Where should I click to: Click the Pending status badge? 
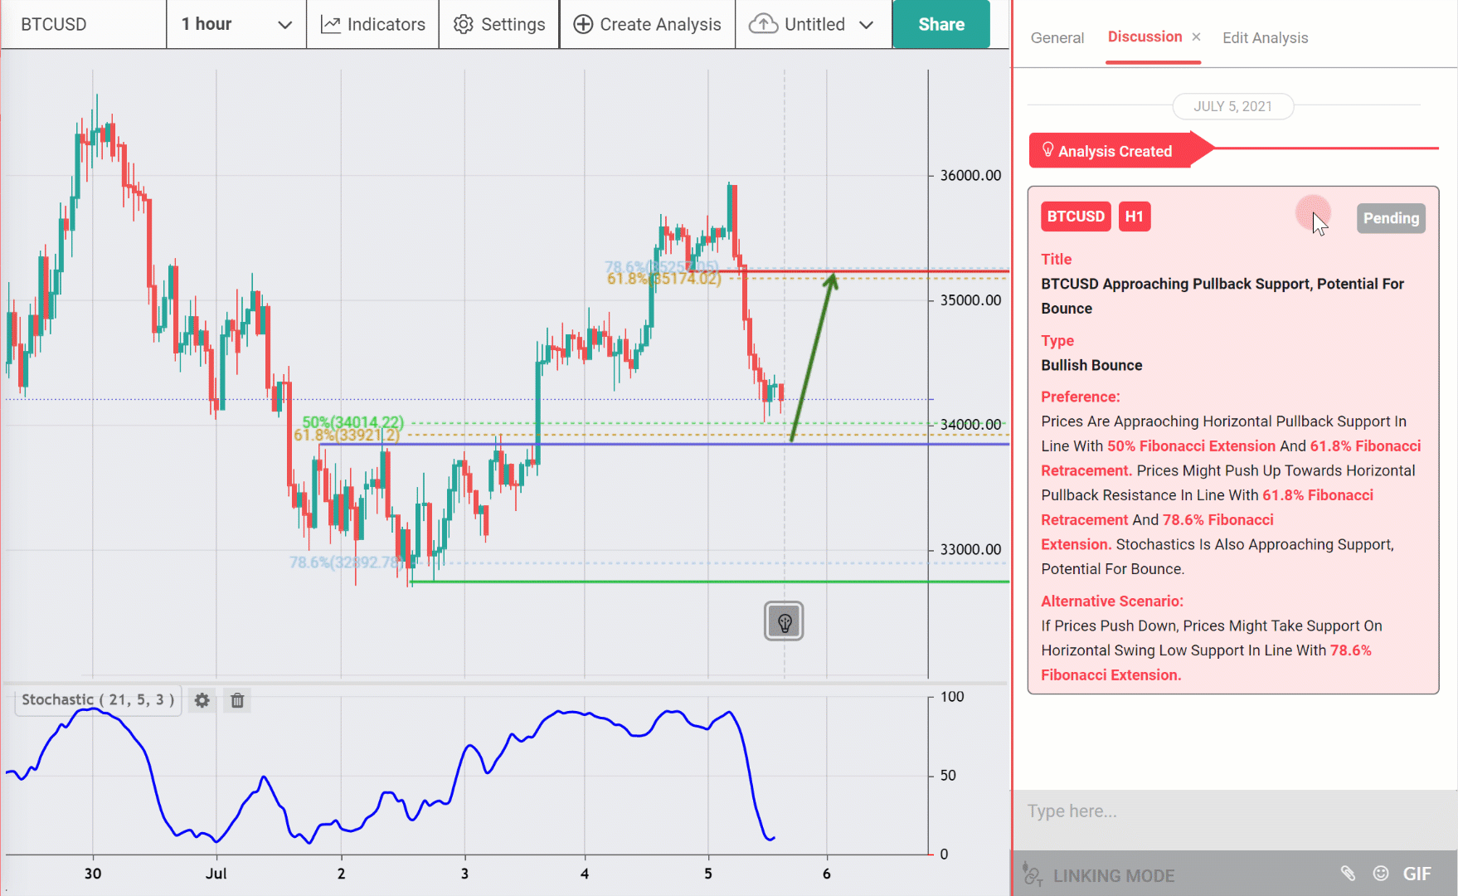pos(1391,218)
